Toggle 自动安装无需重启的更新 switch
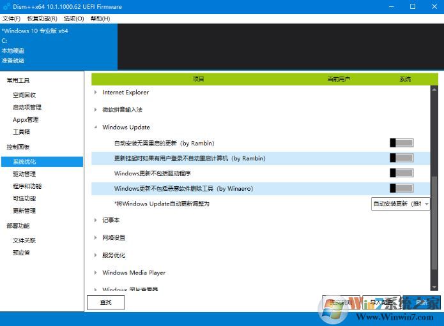The width and height of the screenshot is (444, 326). coord(401,143)
